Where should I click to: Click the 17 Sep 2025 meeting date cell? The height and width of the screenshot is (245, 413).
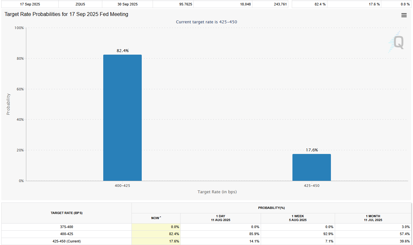29,4
